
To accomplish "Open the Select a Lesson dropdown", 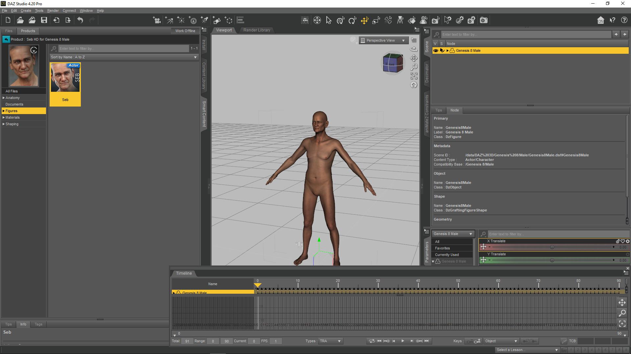I will point(527,350).
